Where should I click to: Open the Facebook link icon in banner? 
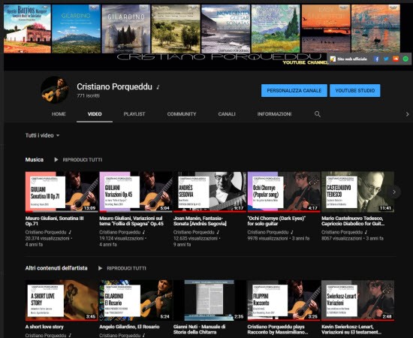pos(376,59)
